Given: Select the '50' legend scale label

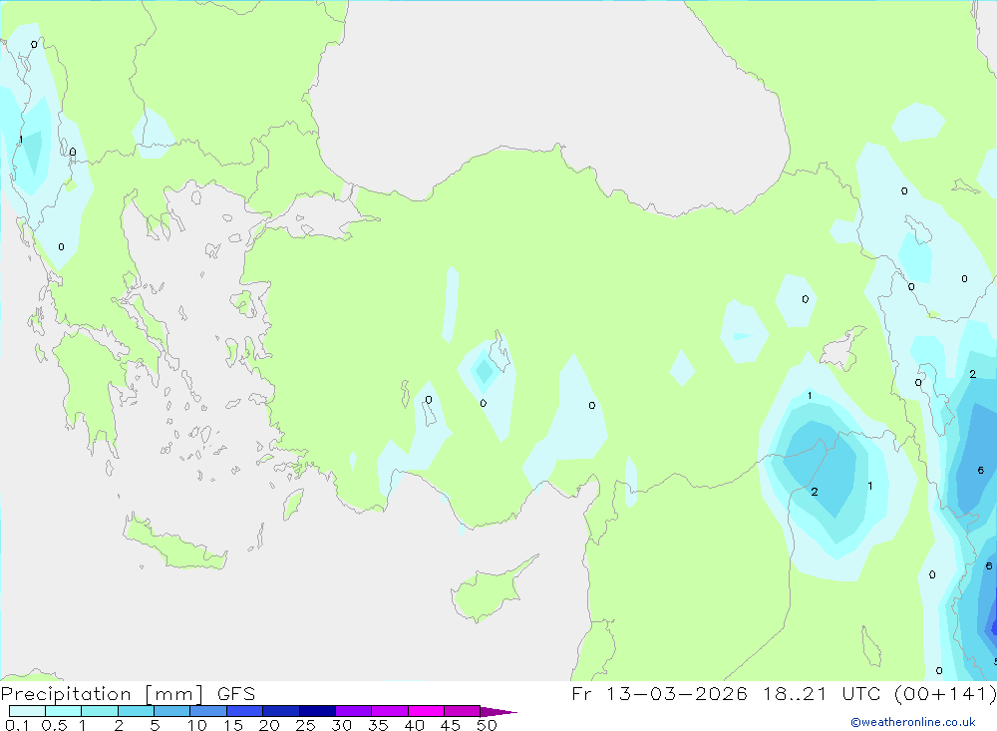Looking at the screenshot, I should [x=488, y=725].
